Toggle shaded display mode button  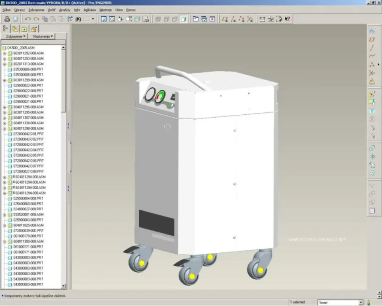pyautogui.click(x=183, y=19)
